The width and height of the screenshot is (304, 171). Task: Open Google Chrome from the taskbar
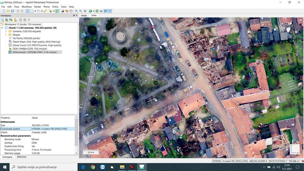pos(92,167)
